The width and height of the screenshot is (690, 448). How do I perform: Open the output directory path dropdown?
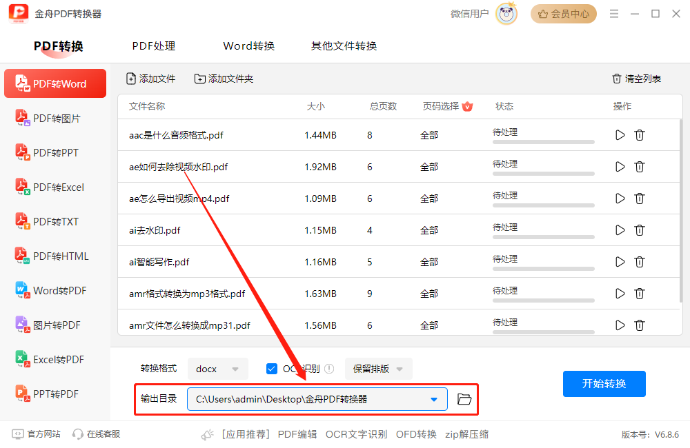pyautogui.click(x=435, y=399)
